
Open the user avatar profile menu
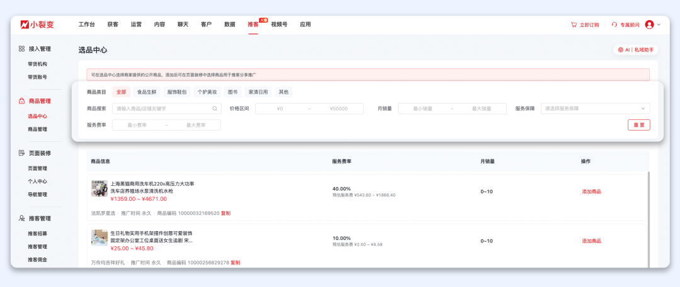[650, 24]
